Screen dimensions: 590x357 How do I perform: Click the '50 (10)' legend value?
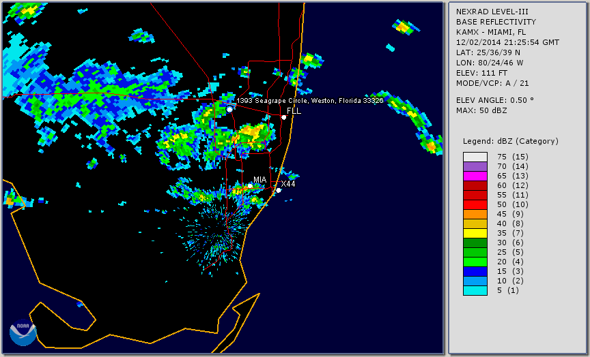click(x=512, y=204)
